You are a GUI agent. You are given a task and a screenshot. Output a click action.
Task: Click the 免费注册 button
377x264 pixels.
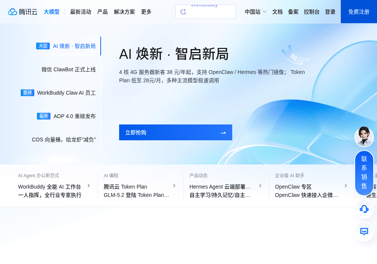point(359,12)
